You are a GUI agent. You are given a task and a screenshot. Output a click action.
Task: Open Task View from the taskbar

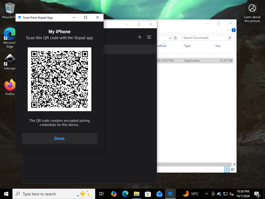point(101,194)
